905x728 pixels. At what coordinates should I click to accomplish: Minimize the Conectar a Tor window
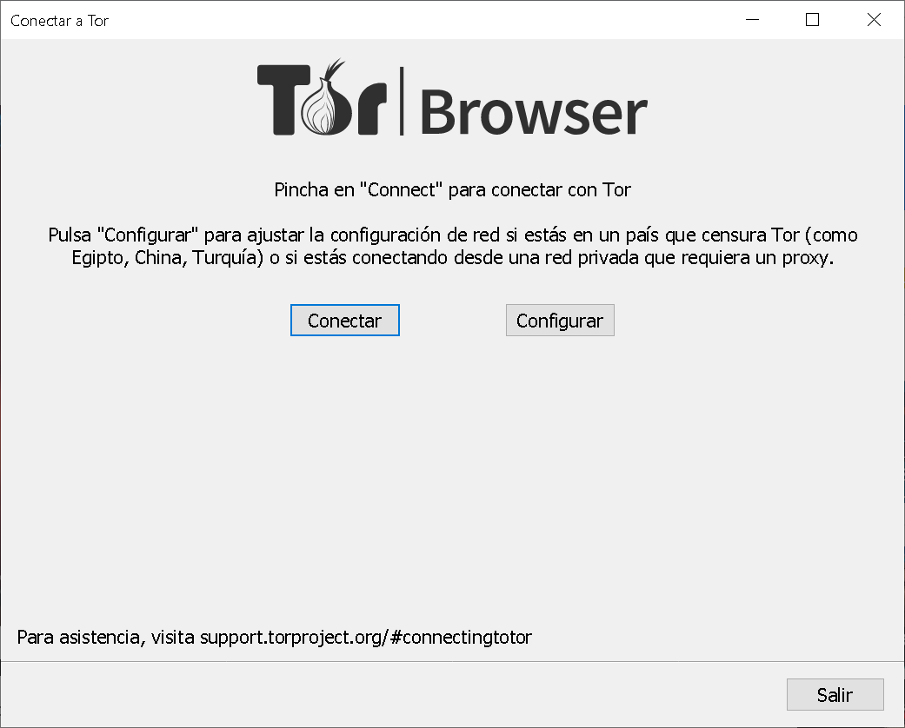click(x=752, y=20)
